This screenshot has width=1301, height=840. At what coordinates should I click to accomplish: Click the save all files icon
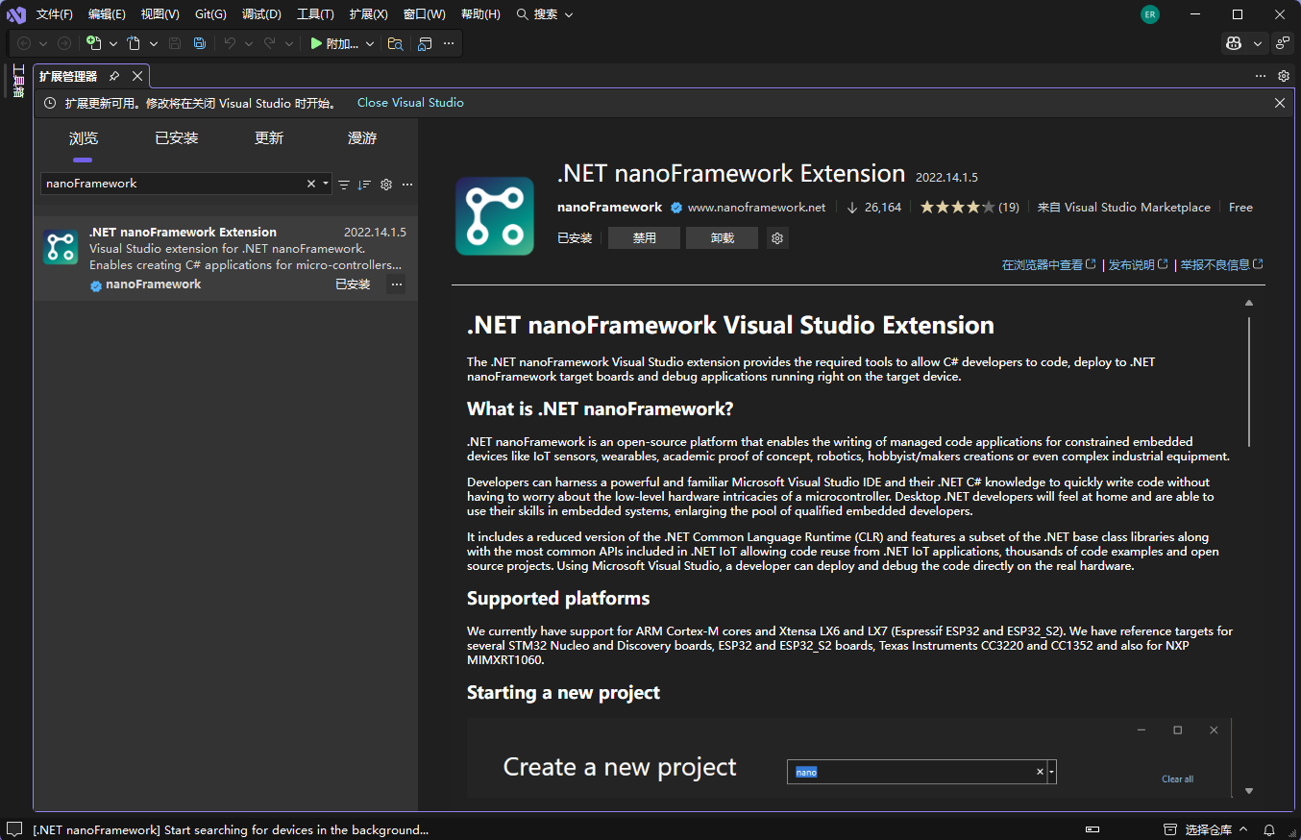(199, 43)
